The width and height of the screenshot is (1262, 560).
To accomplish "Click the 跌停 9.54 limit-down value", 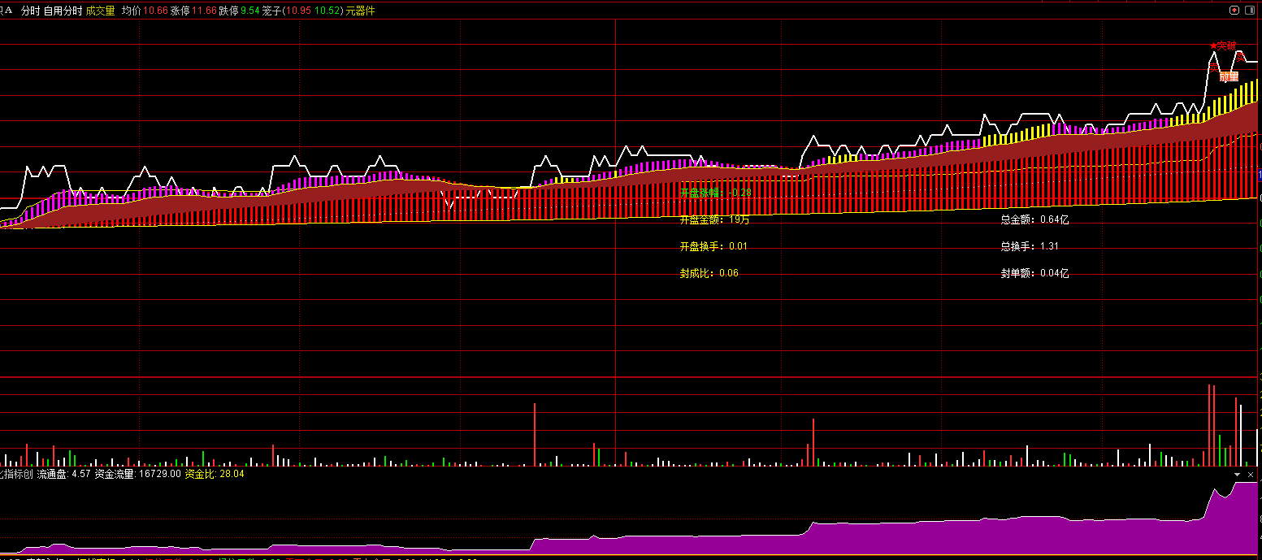I will (x=240, y=11).
